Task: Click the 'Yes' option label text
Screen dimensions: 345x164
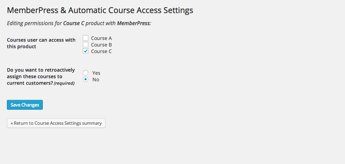Action: [96, 73]
